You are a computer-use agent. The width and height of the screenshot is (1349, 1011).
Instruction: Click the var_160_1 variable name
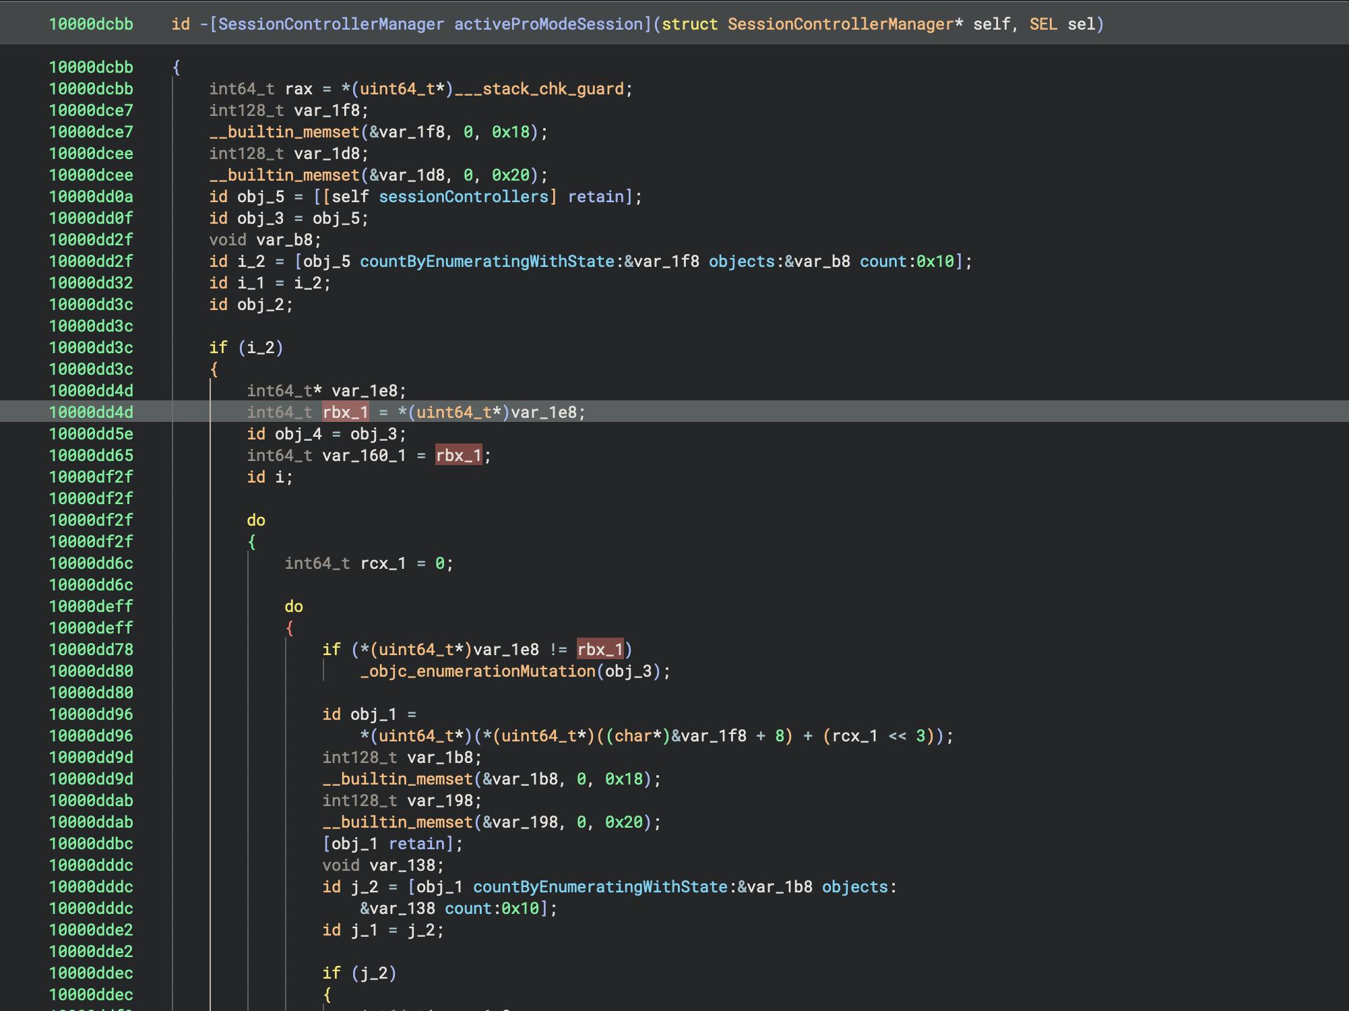364,456
